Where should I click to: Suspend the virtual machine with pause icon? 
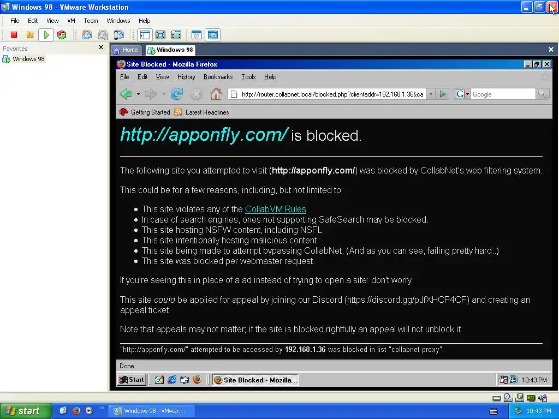(30, 35)
